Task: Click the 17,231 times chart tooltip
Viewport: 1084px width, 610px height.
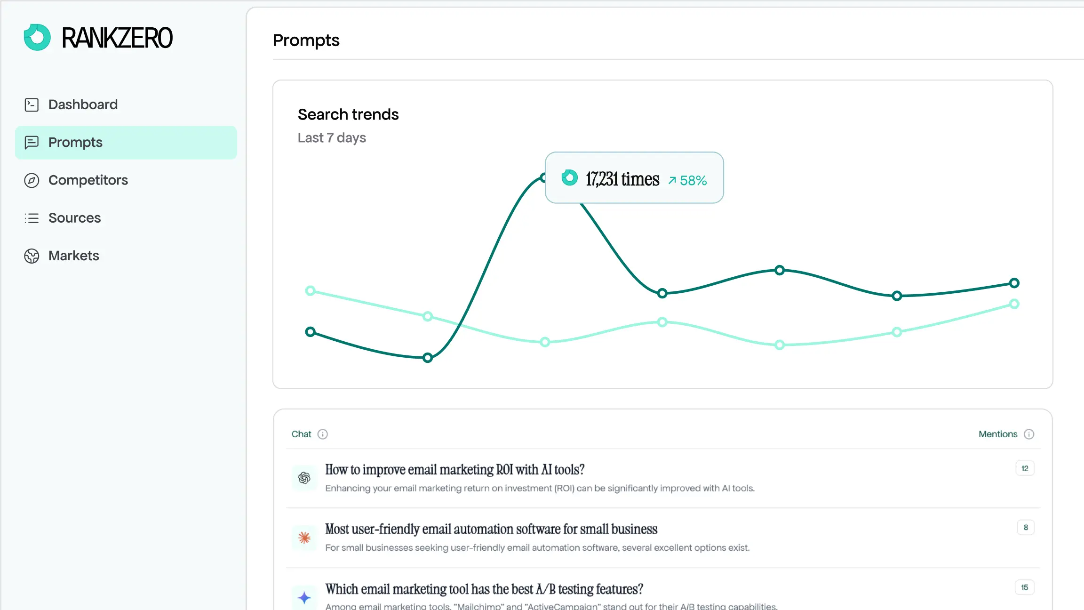Action: pyautogui.click(x=634, y=178)
